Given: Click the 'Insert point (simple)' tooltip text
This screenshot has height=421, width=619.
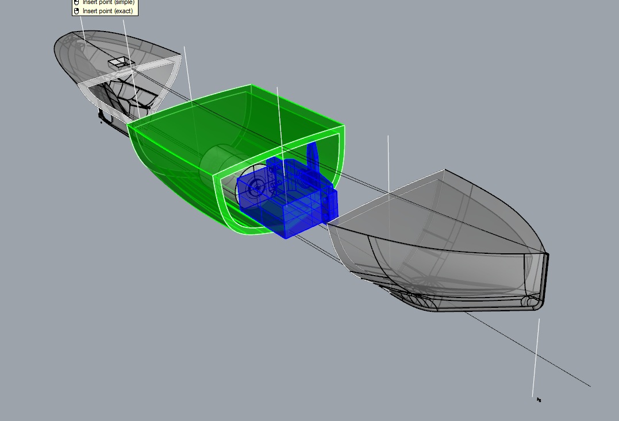Looking at the screenshot, I should [x=108, y=2].
